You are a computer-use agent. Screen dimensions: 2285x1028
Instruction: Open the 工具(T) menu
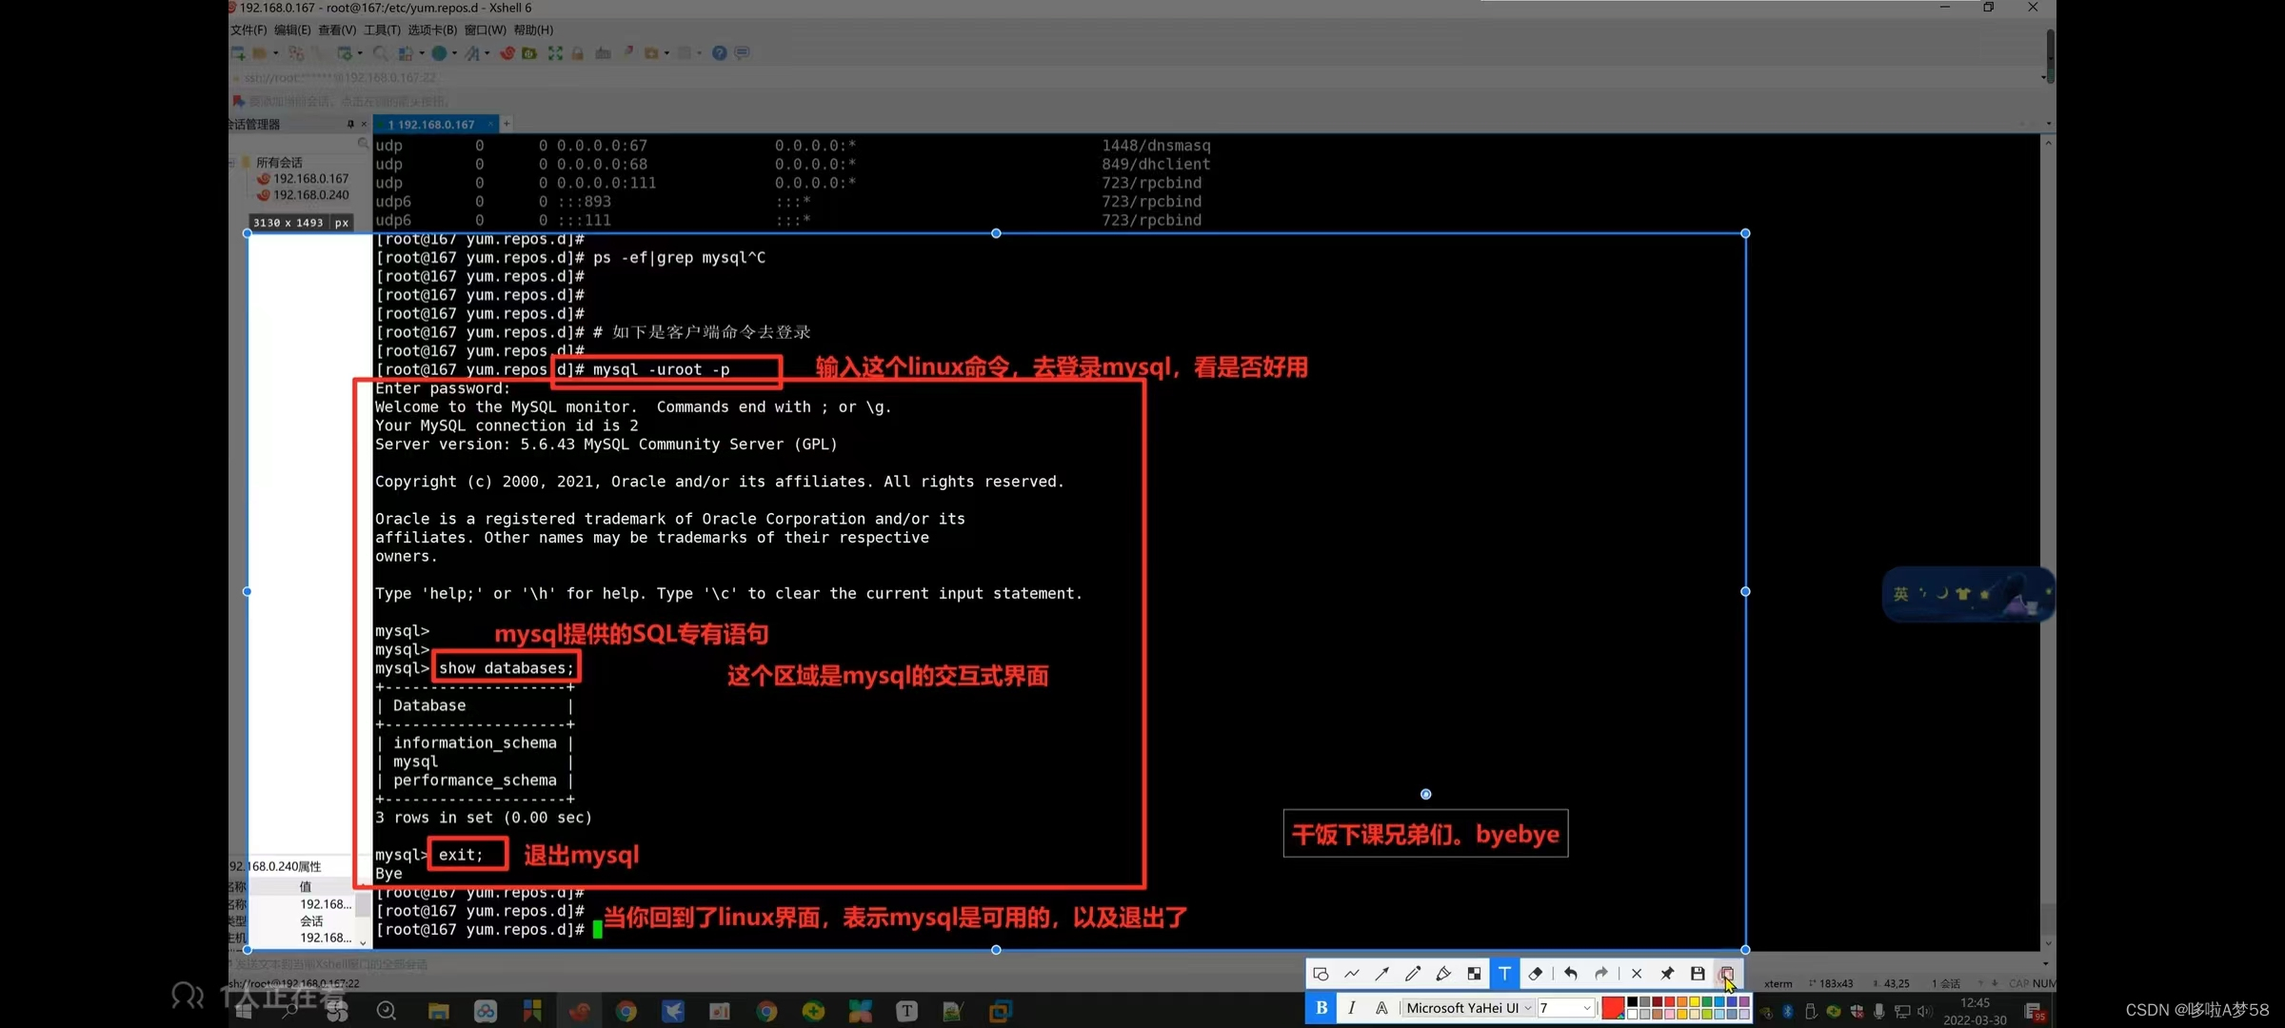[380, 30]
